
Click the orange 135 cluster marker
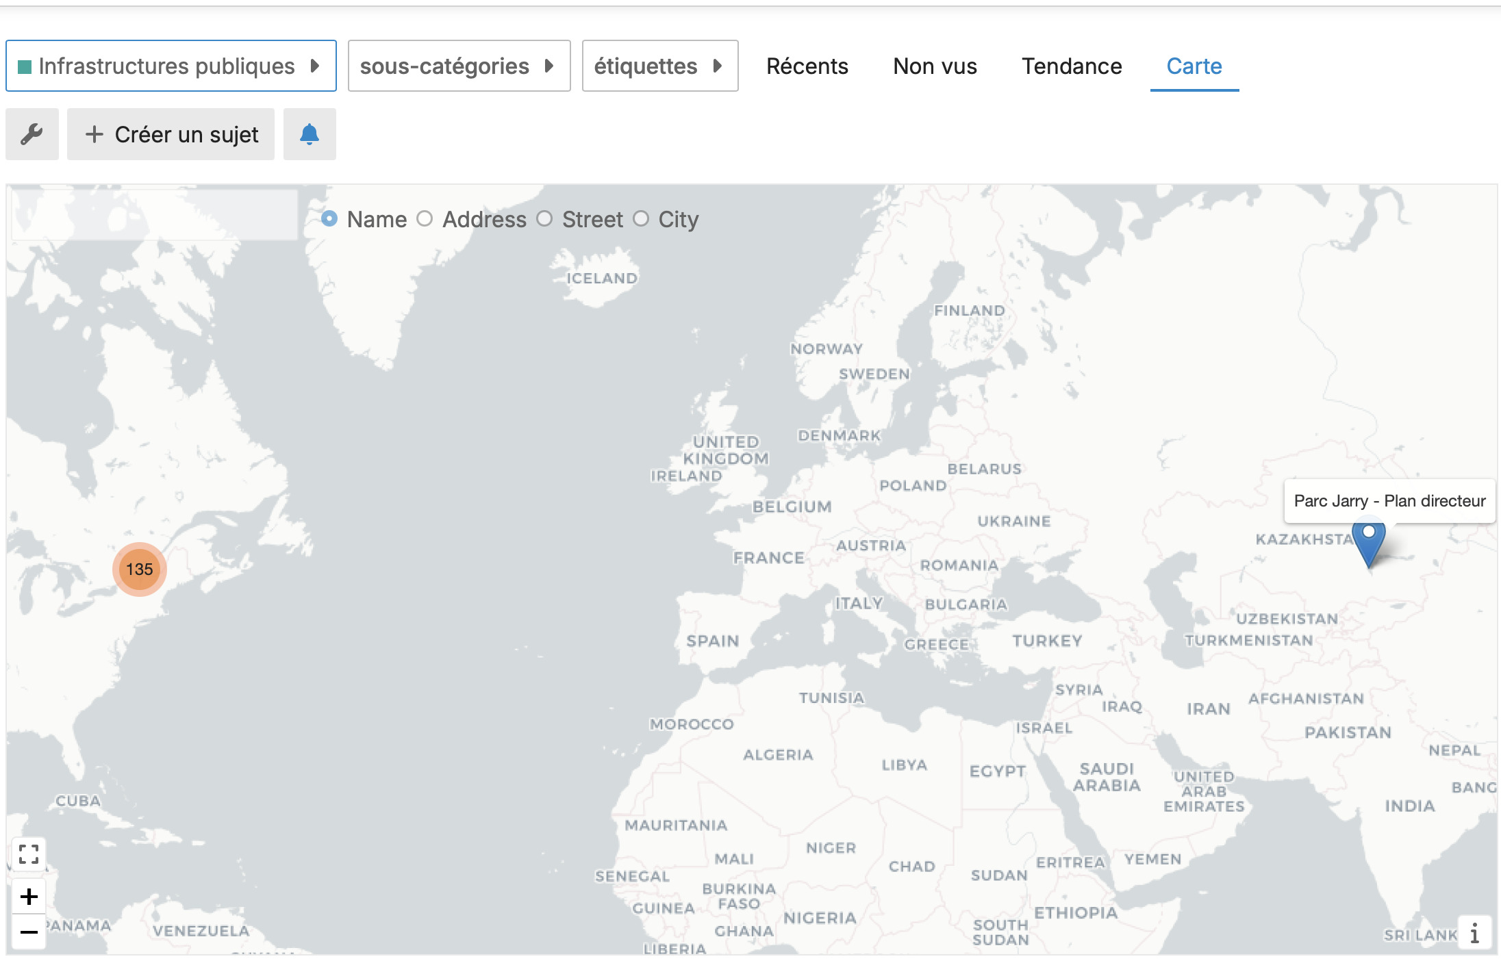click(x=140, y=569)
